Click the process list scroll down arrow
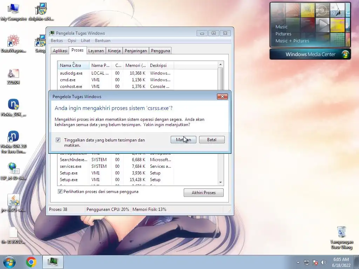359x269 pixels. pos(221,182)
